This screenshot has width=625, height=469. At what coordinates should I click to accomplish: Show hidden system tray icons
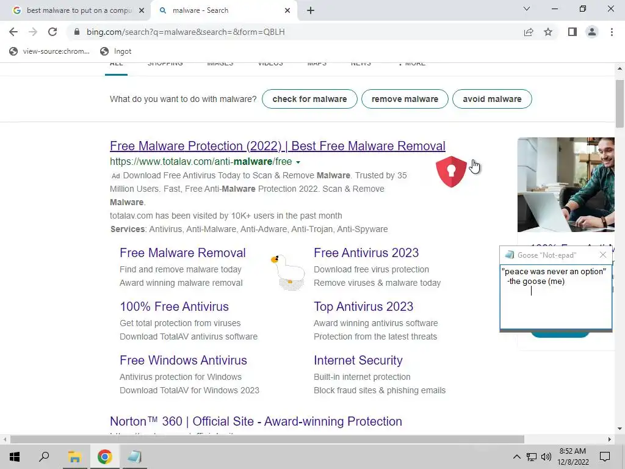tap(516, 457)
